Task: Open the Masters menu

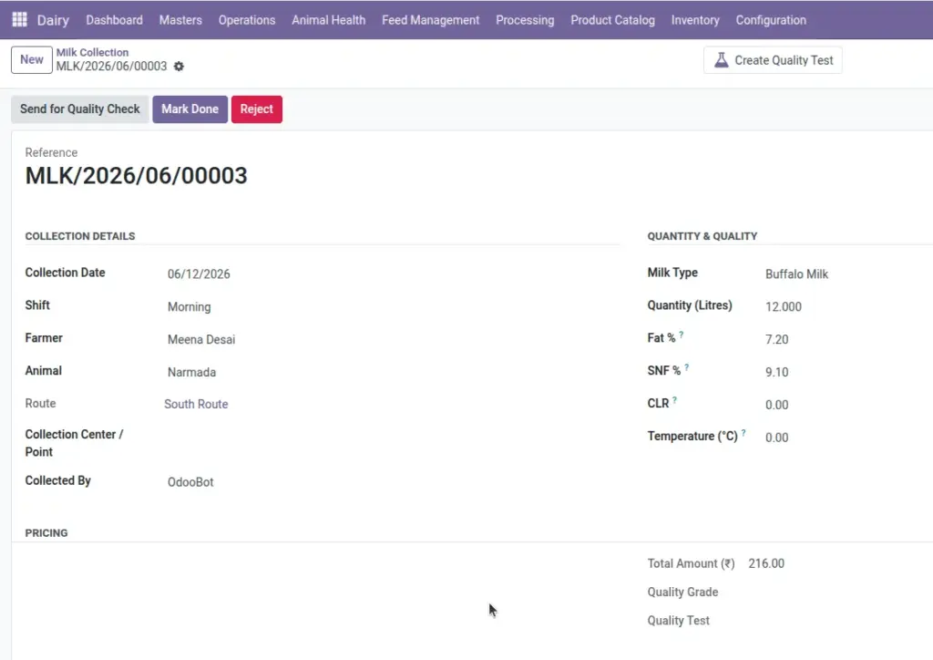Action: click(180, 20)
